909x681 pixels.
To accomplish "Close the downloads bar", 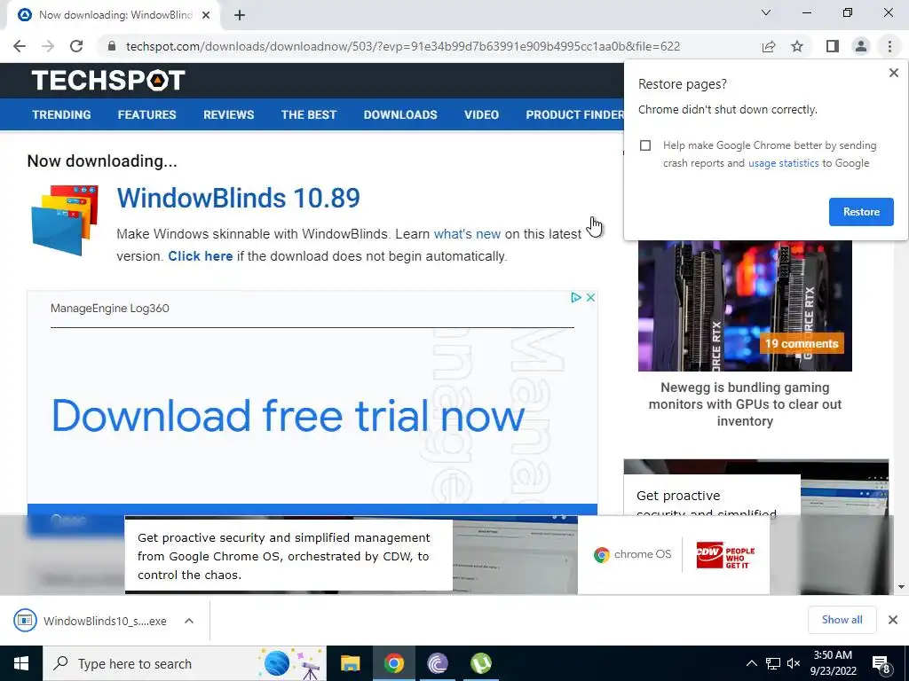I will pos(893,620).
